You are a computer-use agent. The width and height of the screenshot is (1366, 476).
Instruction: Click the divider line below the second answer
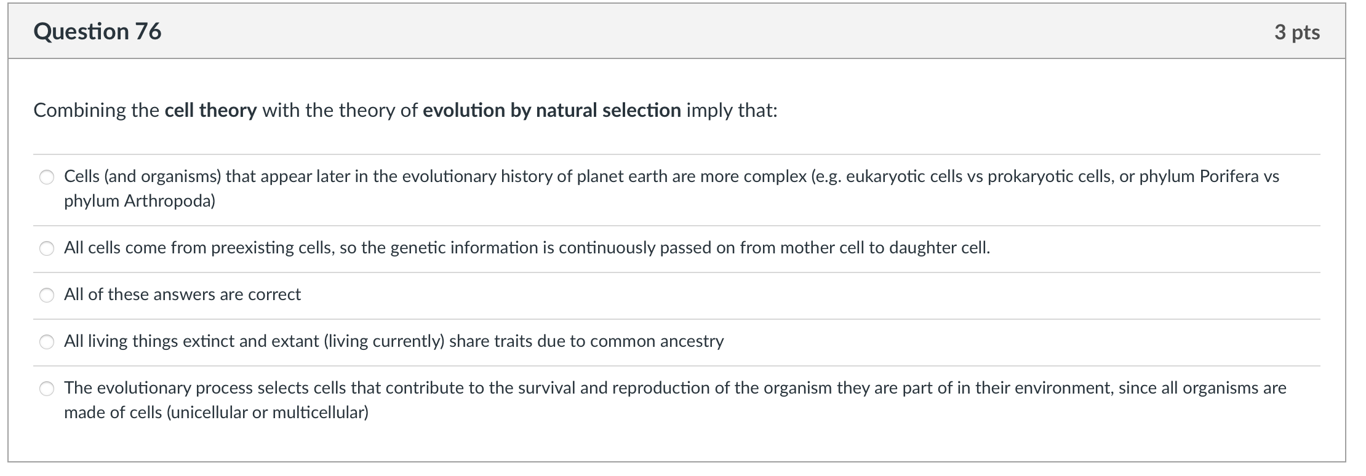coord(677,271)
